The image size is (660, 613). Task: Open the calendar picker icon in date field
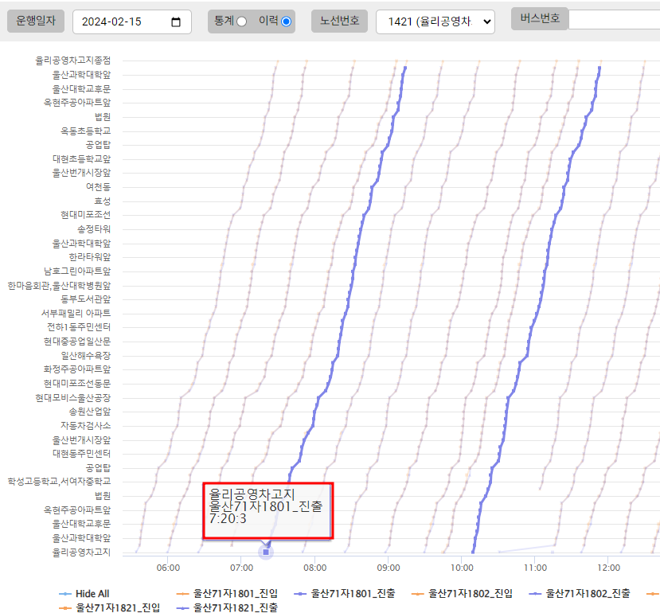click(176, 22)
